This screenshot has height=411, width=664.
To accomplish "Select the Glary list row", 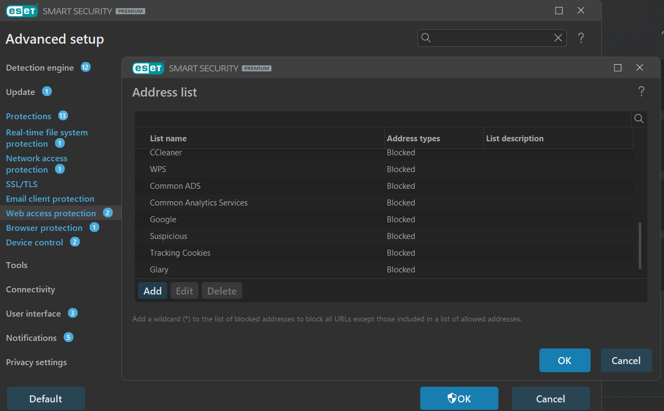I will pyautogui.click(x=384, y=270).
